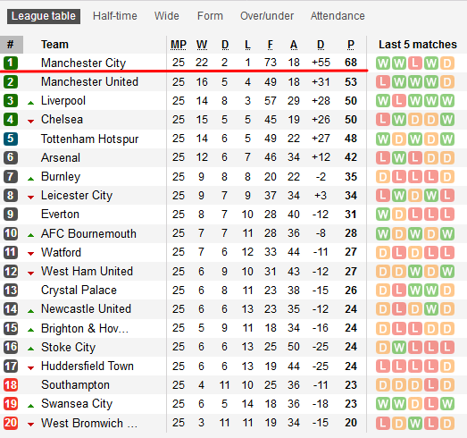Viewport: 467px width, 438px height.
Task: Click West Bromwich's green W result icon
Action: (415, 423)
